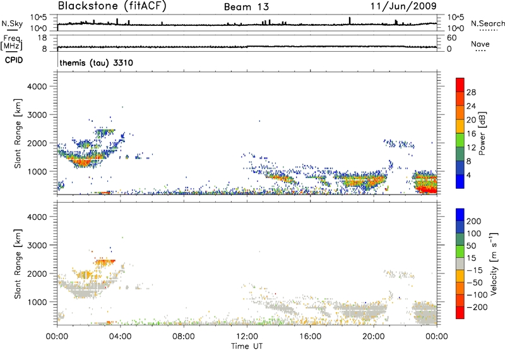
Task: Click the 'N.Search' legend label
Action: (x=487, y=23)
